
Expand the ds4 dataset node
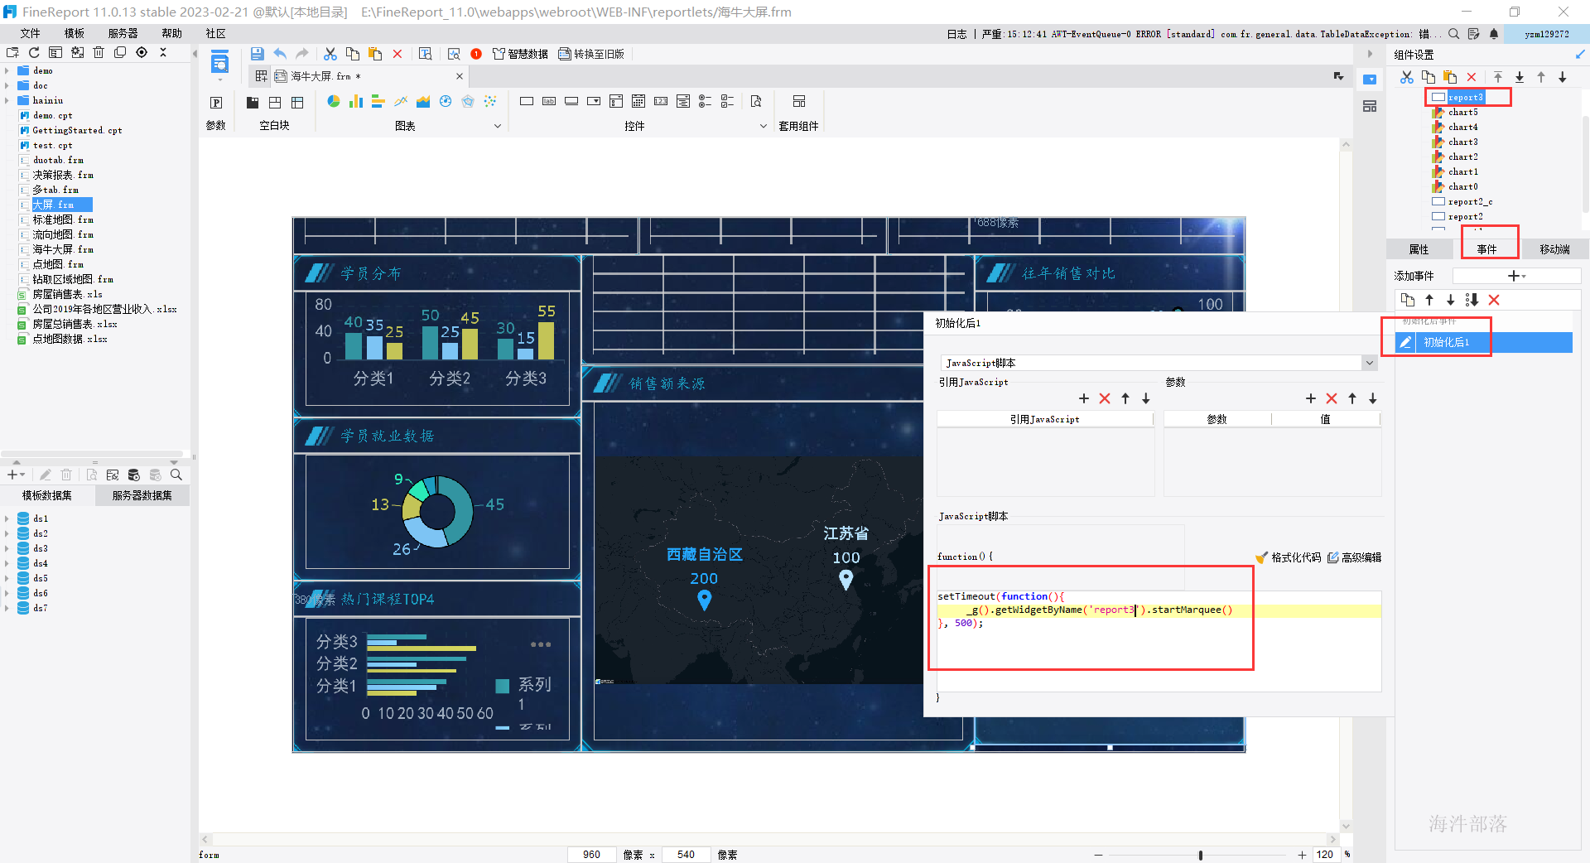[x=7, y=563]
